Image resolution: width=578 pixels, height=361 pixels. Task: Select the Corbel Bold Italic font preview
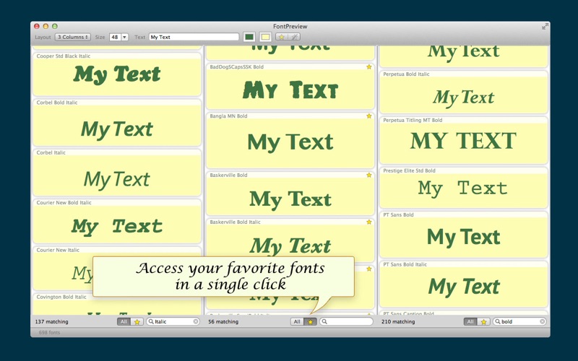point(117,129)
